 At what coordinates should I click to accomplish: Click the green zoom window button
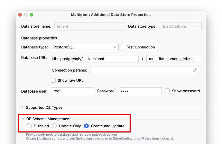click(x=32, y=15)
